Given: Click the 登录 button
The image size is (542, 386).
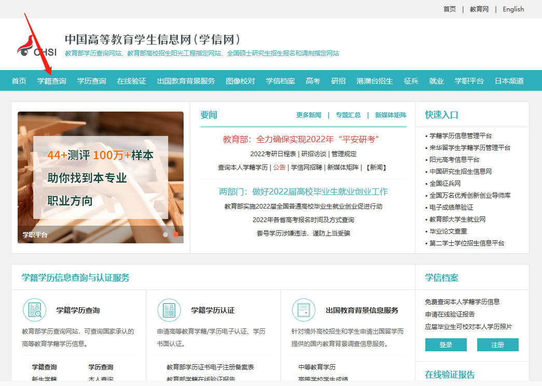Looking at the screenshot, I should 446,345.
